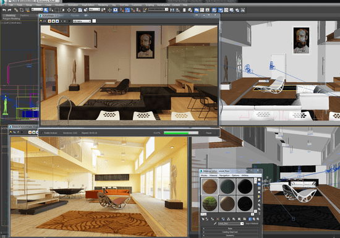Screen dimensions: 340x238
Task: Click the Pause button in render progress bar
Action: click(208, 133)
